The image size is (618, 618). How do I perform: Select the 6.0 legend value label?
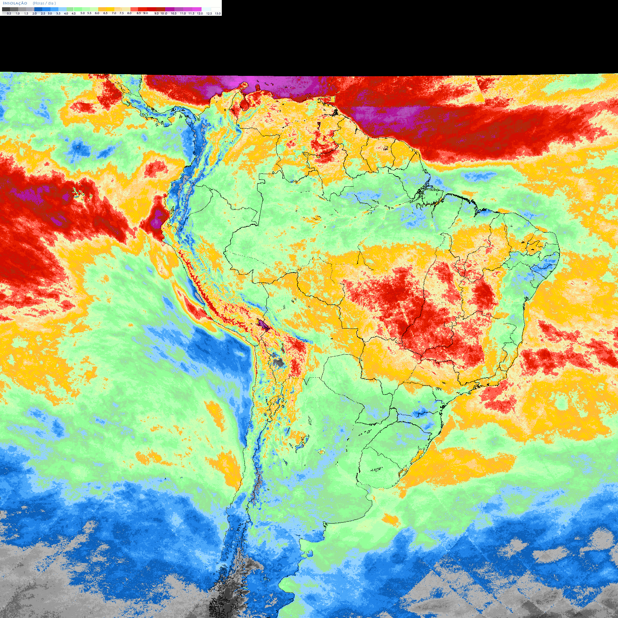pos(97,13)
